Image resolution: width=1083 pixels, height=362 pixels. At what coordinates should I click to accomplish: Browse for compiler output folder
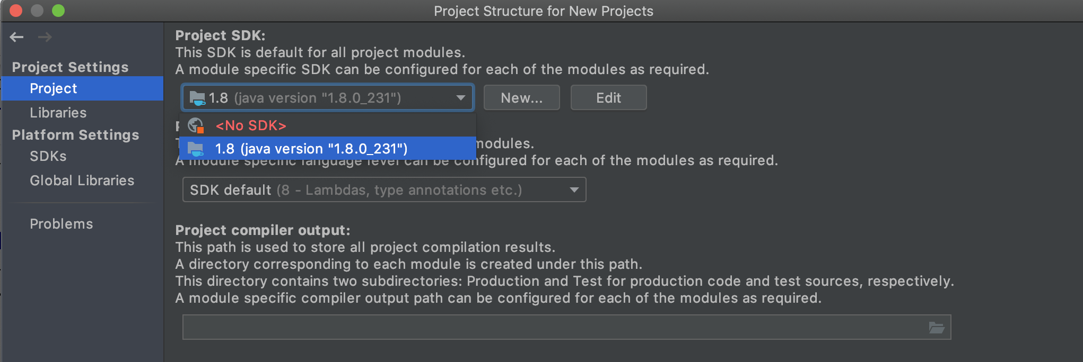coord(936,328)
